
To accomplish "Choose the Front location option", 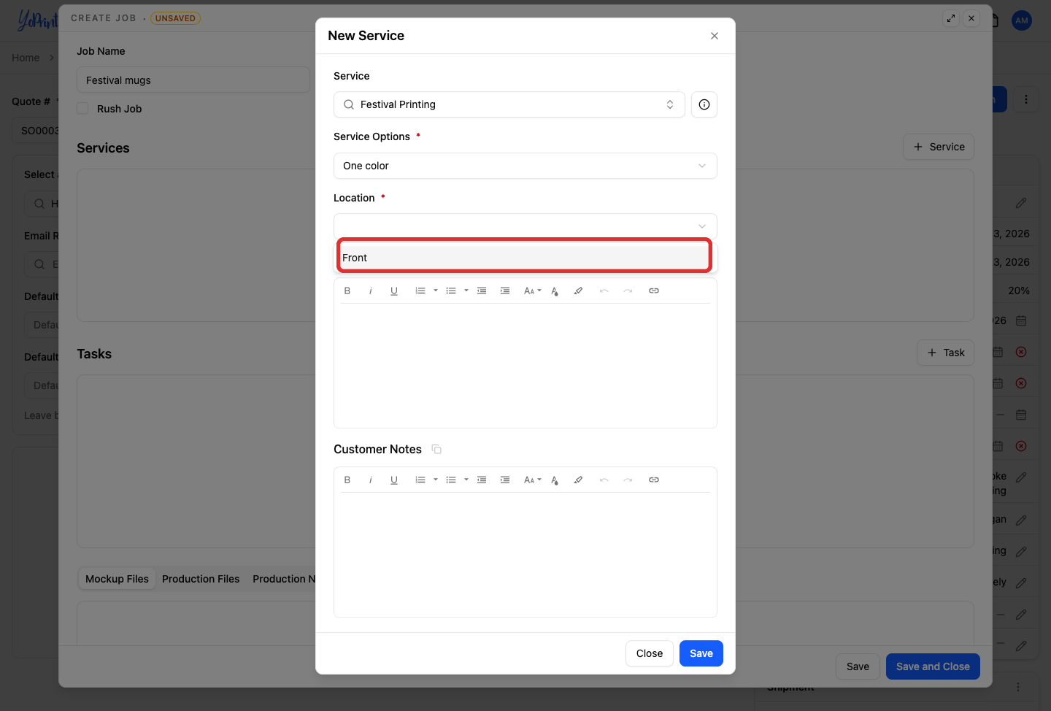I will coord(525,258).
